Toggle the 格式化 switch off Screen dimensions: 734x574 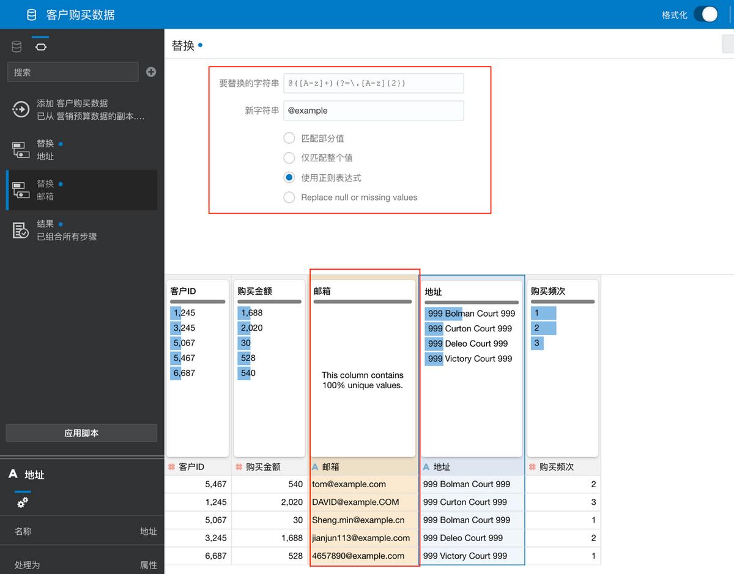706,13
